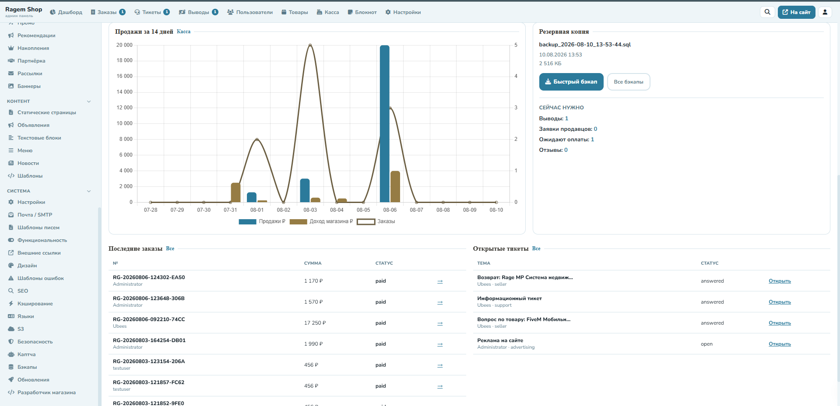Click the Выводы count in Сейчас нужно

[566, 119]
